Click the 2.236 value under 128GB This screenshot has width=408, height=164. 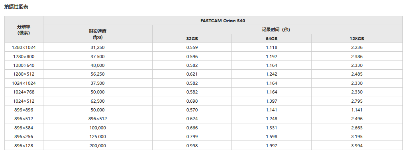point(357,47)
